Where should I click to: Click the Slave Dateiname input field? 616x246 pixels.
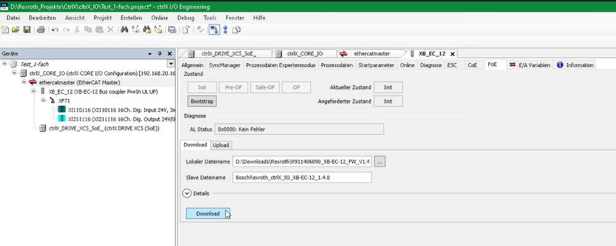pyautogui.click(x=302, y=177)
